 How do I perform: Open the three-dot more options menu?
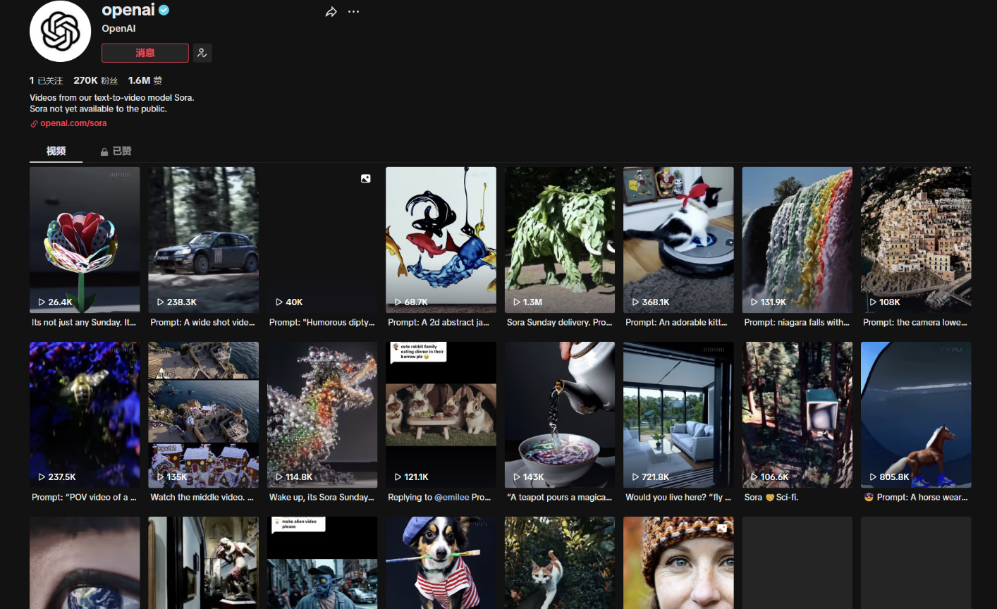pyautogui.click(x=353, y=12)
